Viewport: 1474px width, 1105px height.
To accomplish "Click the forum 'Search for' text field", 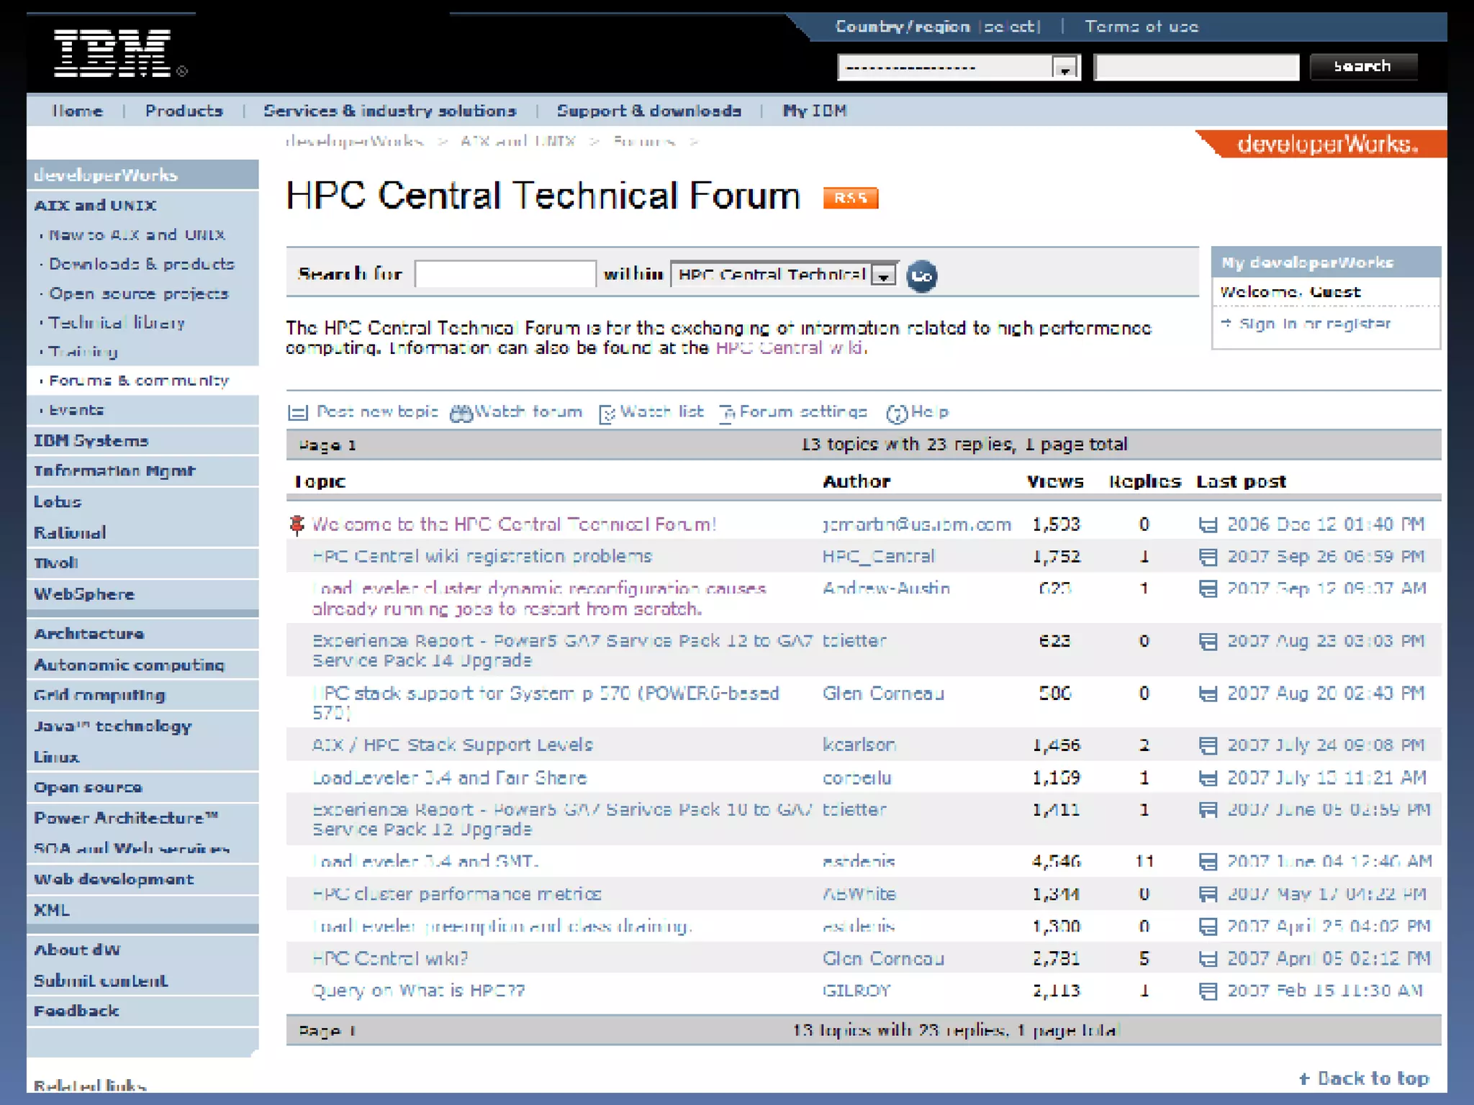I will click(505, 274).
